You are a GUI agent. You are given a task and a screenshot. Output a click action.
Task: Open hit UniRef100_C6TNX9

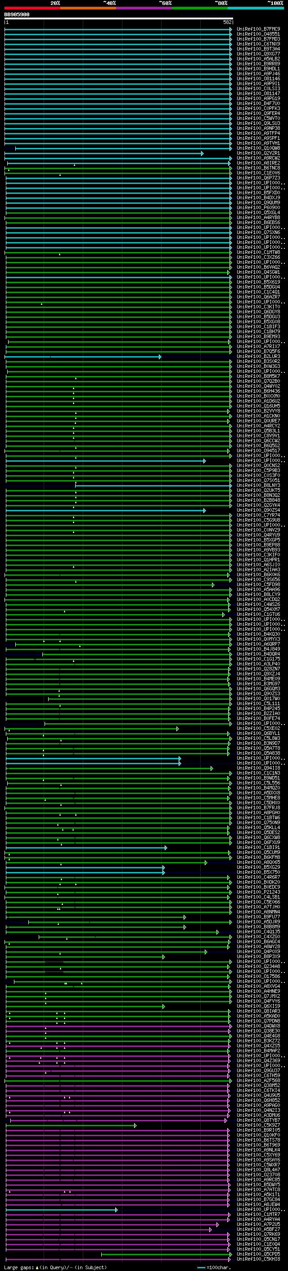[x=258, y=44]
